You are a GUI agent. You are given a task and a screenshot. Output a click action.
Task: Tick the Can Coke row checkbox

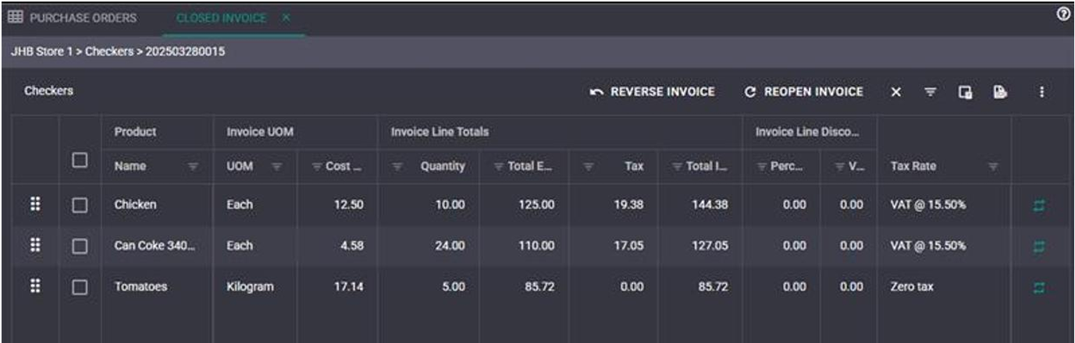(x=80, y=246)
